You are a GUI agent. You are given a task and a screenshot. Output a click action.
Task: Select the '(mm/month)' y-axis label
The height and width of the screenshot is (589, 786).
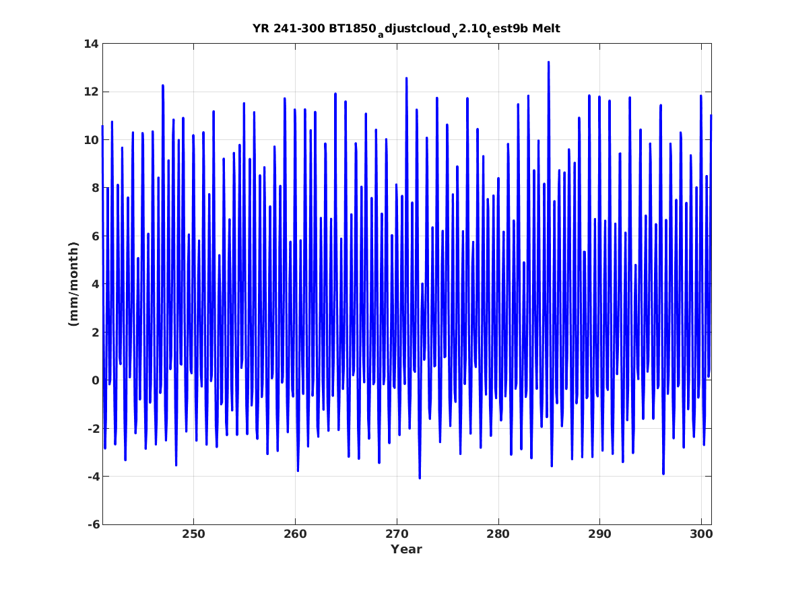click(73, 284)
